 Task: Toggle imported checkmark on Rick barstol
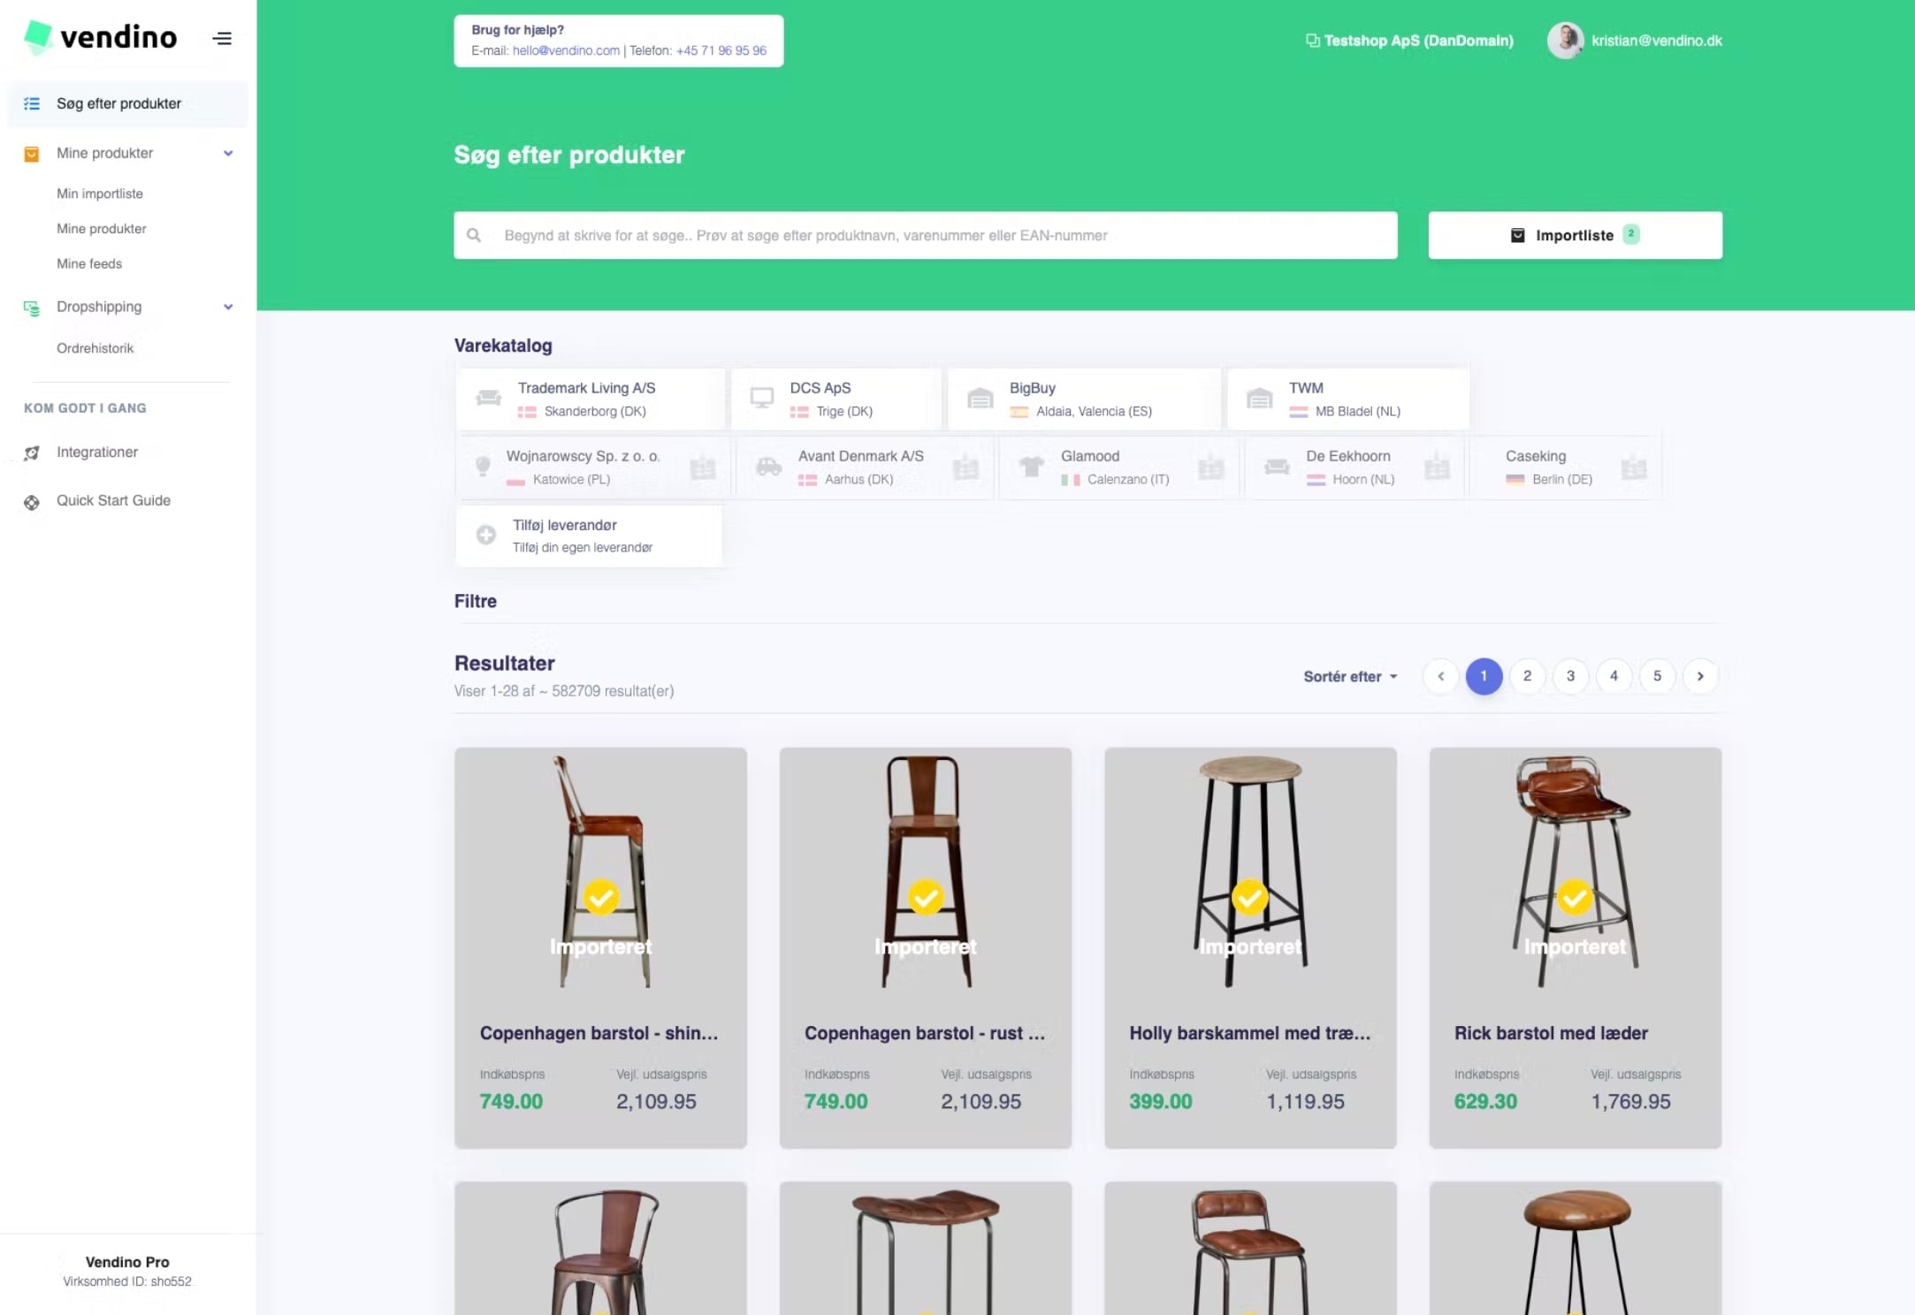click(1575, 898)
